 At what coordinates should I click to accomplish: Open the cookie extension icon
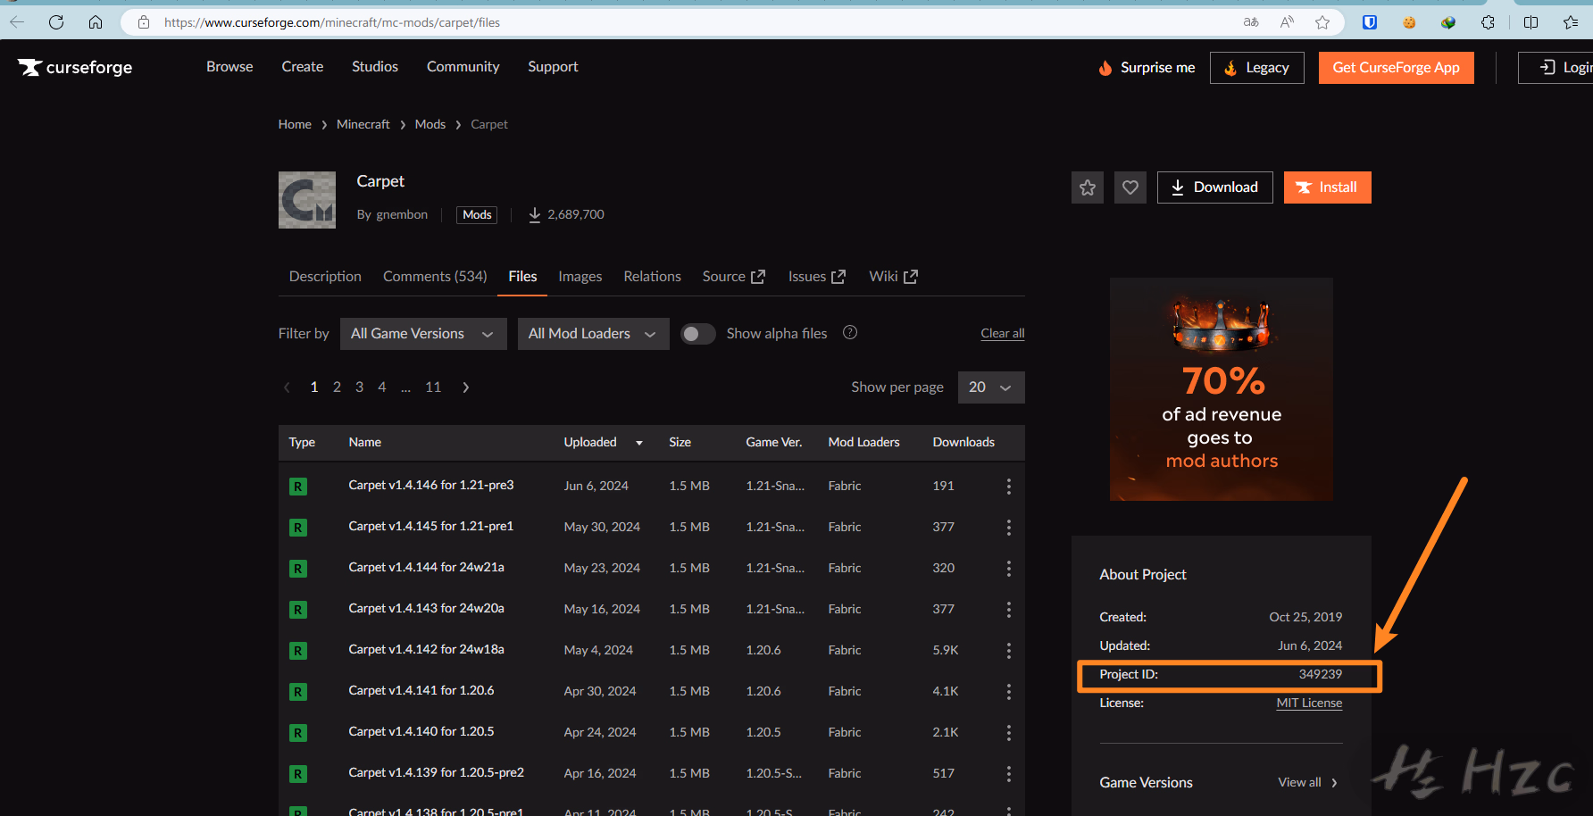click(x=1409, y=22)
